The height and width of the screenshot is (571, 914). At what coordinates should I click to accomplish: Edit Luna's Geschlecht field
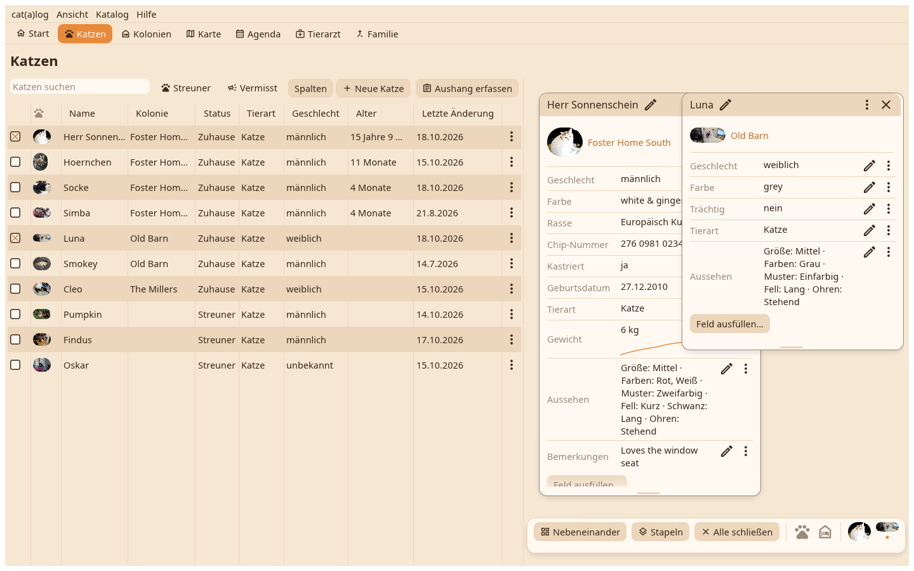click(870, 166)
